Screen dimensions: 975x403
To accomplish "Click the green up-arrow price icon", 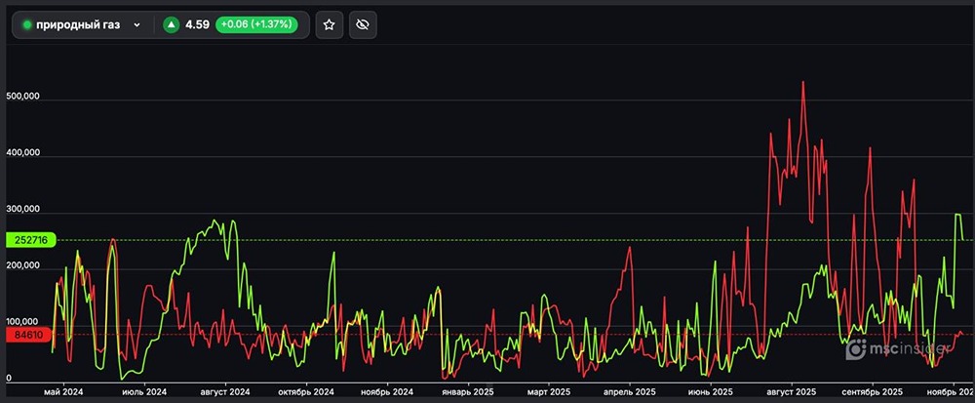I will pos(172,25).
